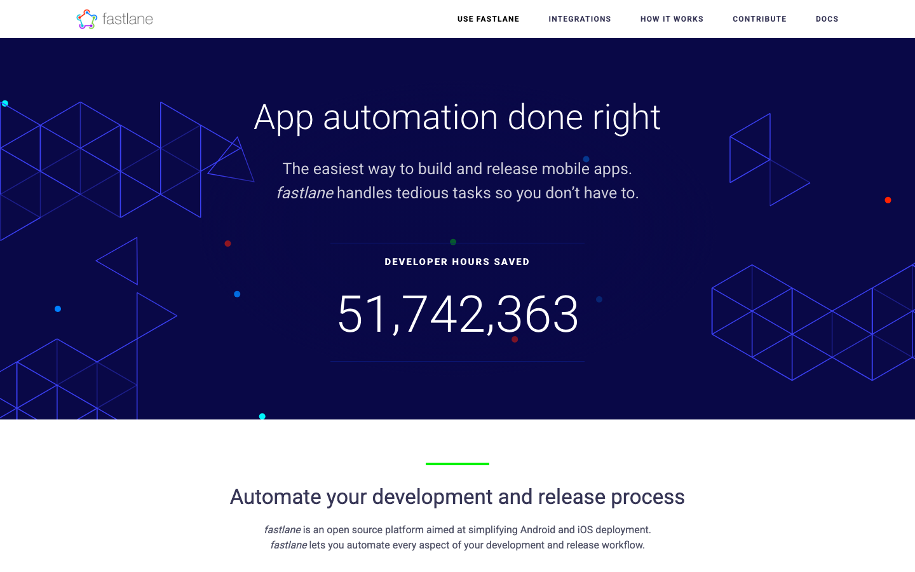
Task: Click 'Automate your development and release process' heading
Action: [x=457, y=497]
